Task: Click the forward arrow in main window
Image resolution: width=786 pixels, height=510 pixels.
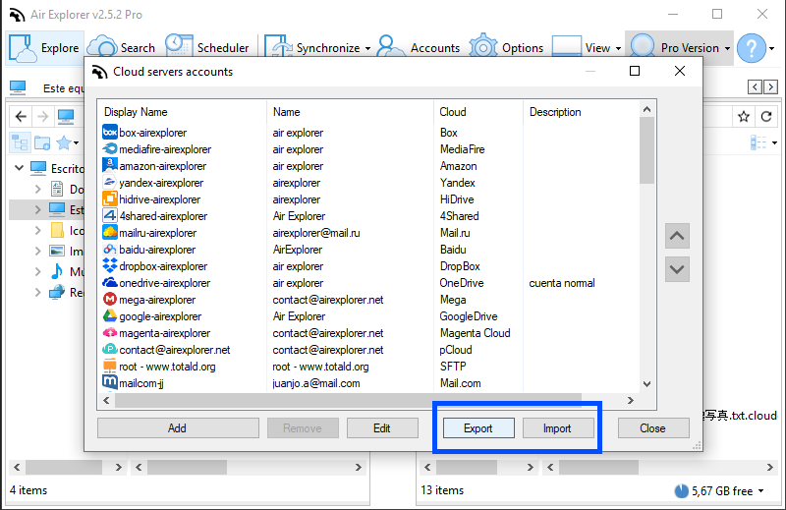Action: [43, 116]
